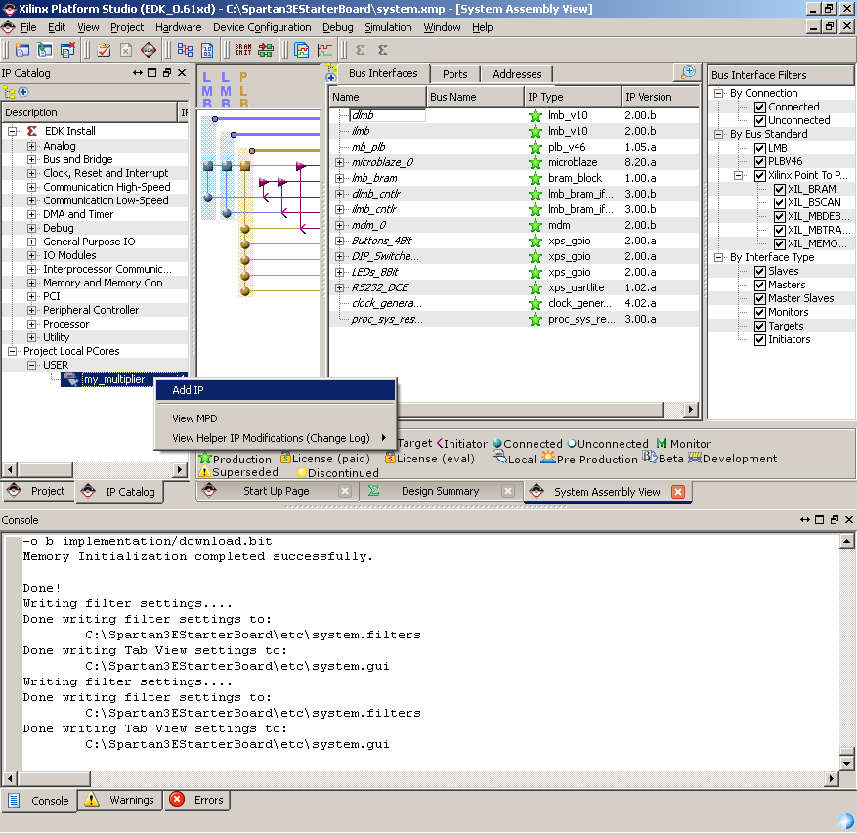Click the IP Catalog blue plus icon
Viewport: 857px width, 835px height.
[x=22, y=92]
